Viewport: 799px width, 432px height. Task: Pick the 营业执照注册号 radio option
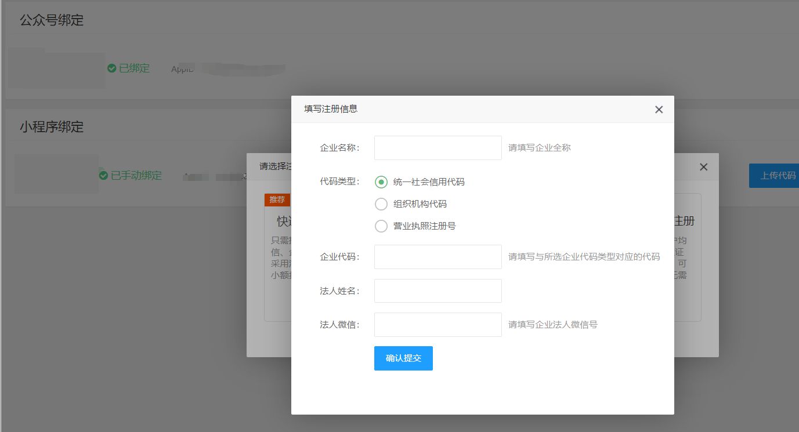(x=381, y=226)
